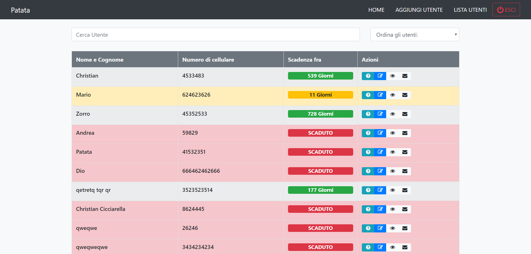Viewport: 531px width, 254px height.
Task: Click eye icon for qweqweqwe
Action: click(393, 247)
